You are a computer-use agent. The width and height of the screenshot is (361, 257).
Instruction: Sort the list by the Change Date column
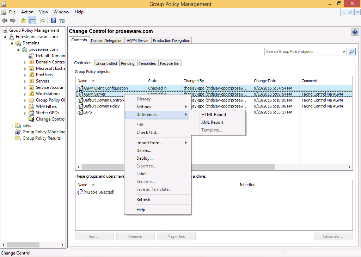pos(265,81)
